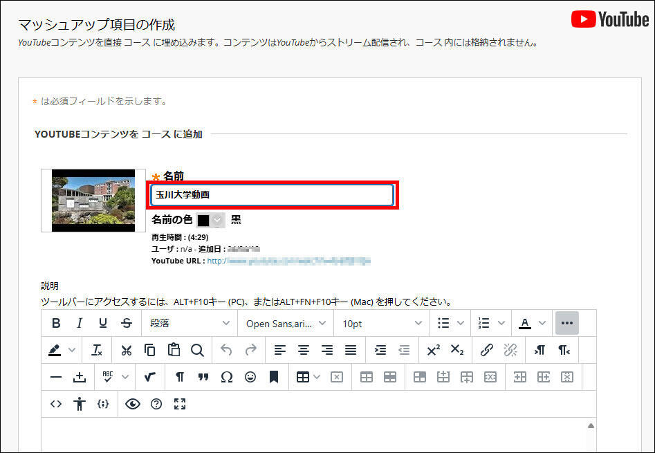Insert horizontal line
The image size is (655, 453).
pyautogui.click(x=56, y=377)
